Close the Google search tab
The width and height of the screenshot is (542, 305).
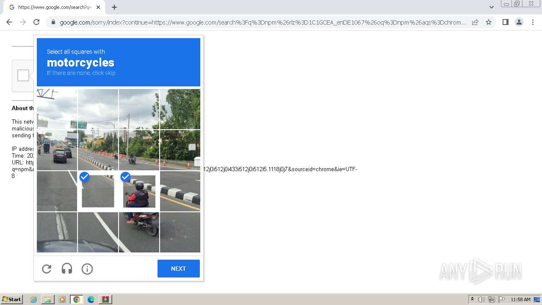[x=98, y=7]
